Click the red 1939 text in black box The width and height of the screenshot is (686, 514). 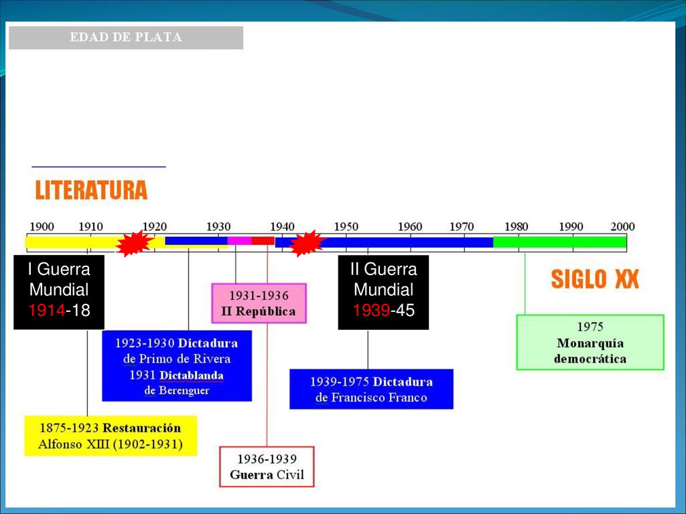coord(371,311)
